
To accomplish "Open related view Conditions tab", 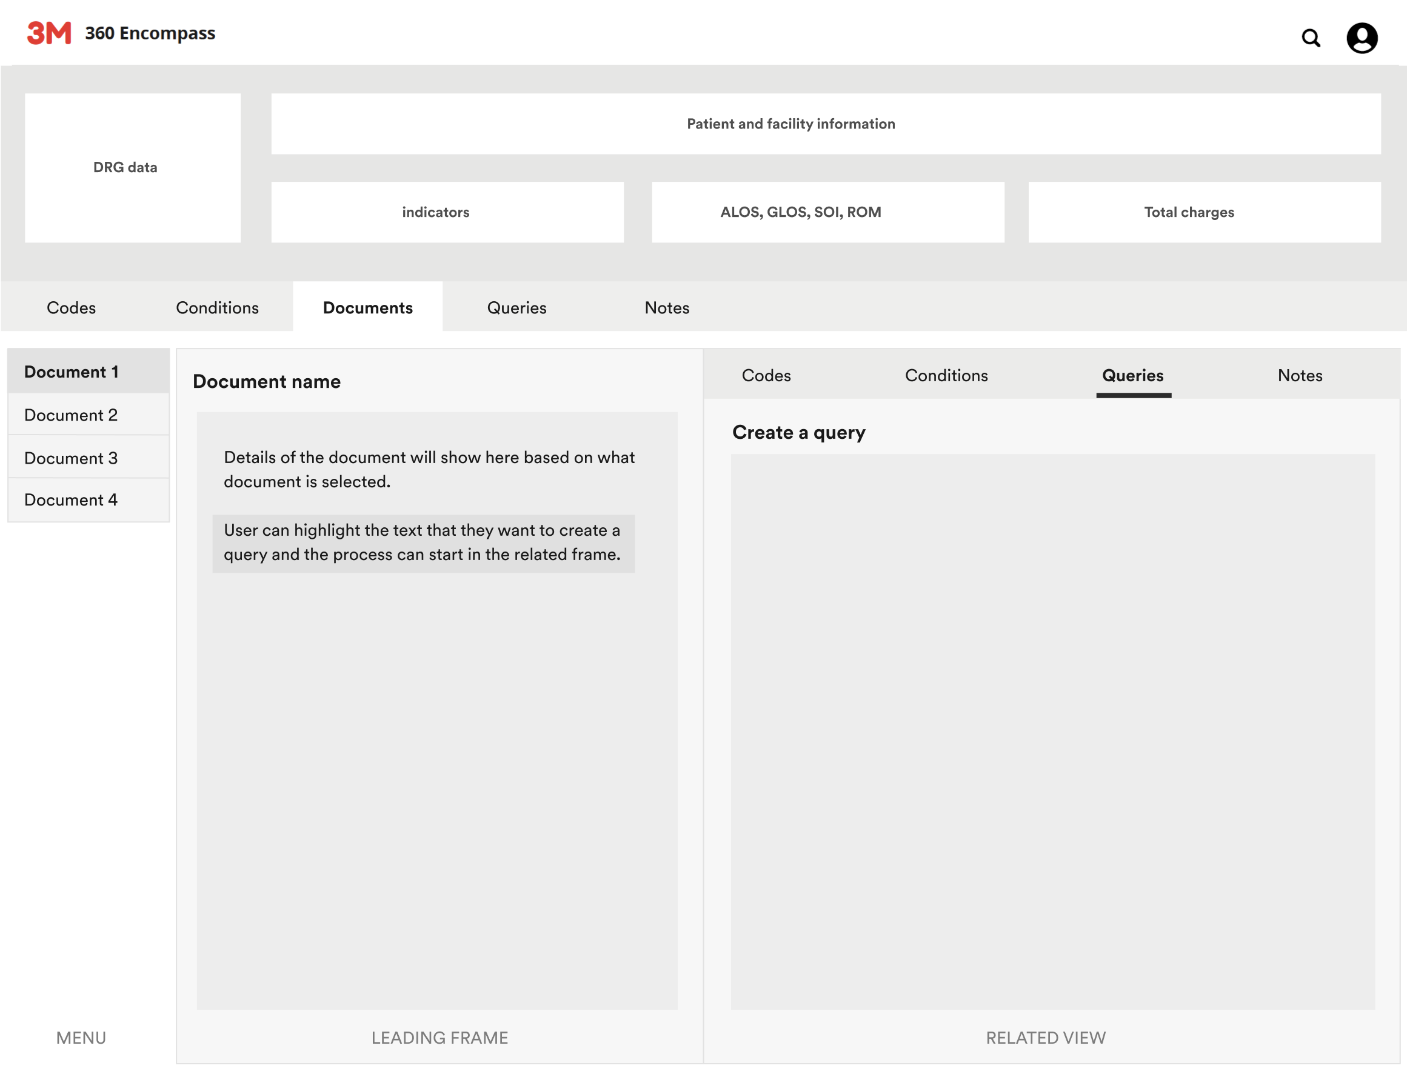I will (946, 375).
